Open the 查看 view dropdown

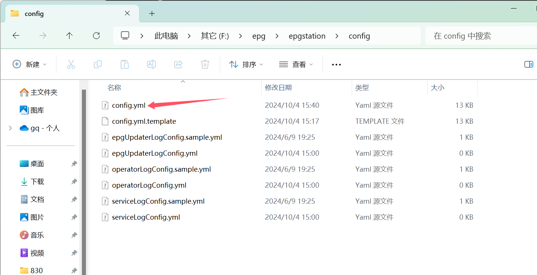tap(296, 64)
